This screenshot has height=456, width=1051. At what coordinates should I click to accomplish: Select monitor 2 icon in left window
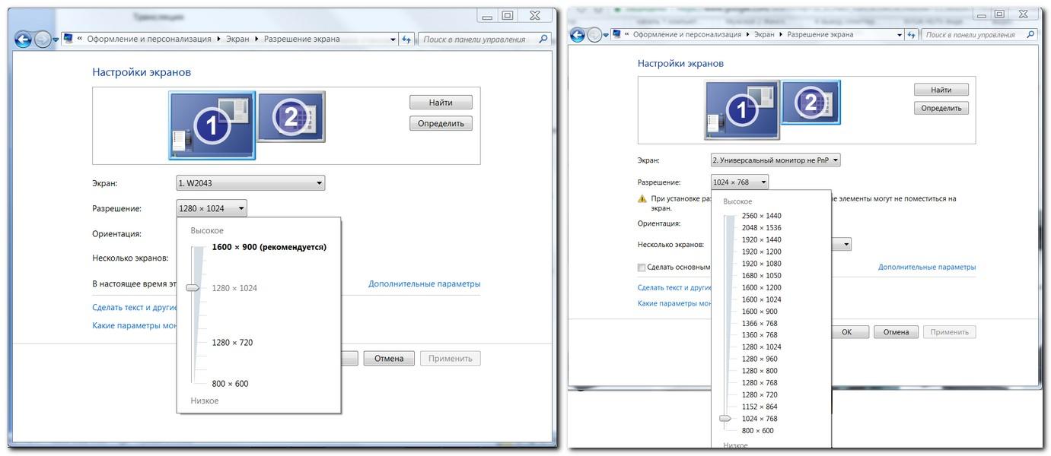[x=291, y=116]
